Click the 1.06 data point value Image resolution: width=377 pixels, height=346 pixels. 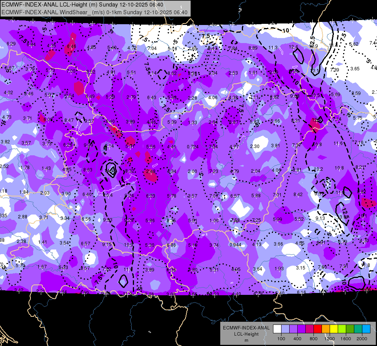point(214,220)
